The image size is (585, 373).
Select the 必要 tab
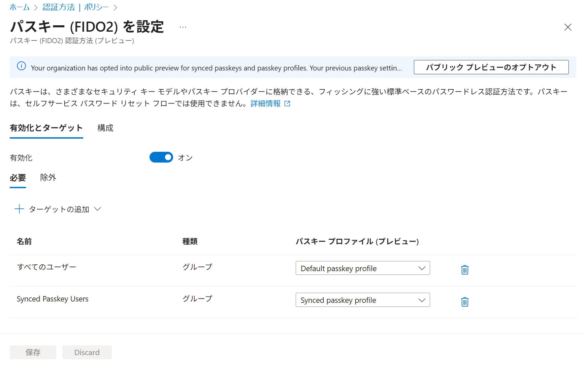[x=18, y=177]
